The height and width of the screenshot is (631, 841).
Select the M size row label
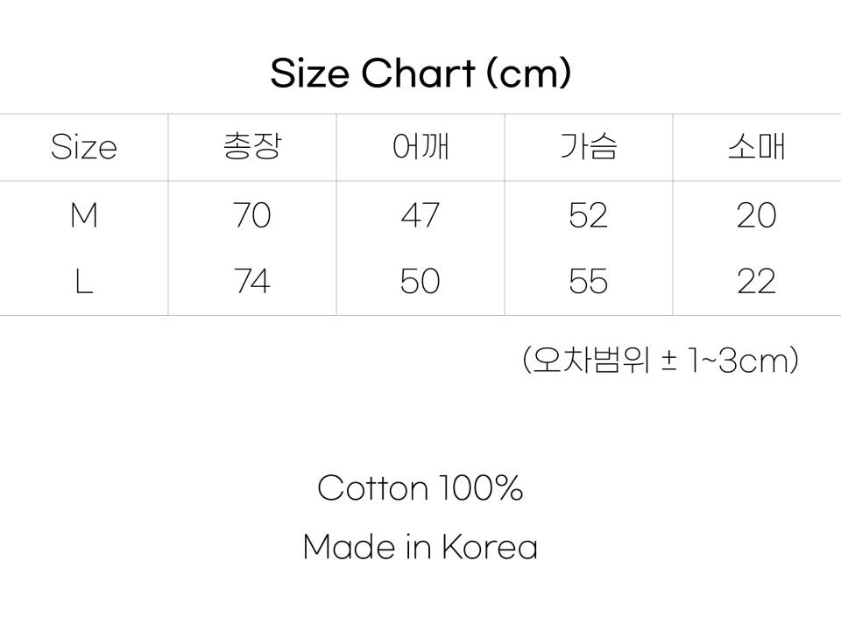point(83,215)
